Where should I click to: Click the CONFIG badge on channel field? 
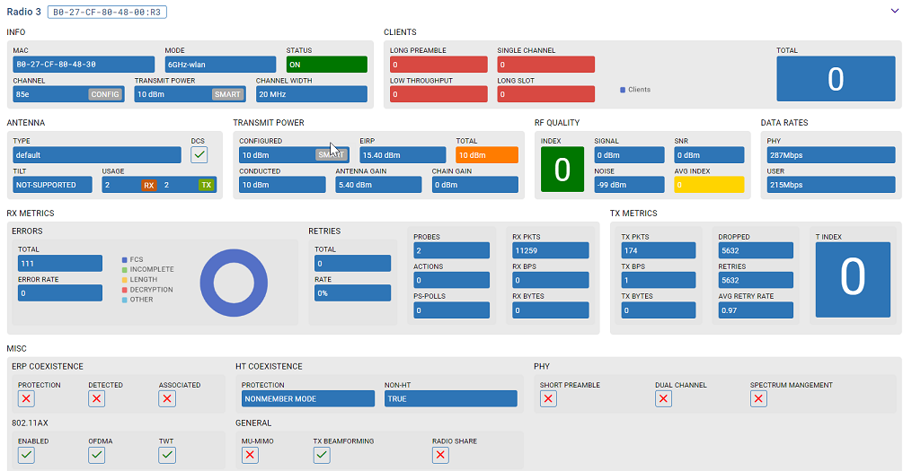[x=105, y=94]
